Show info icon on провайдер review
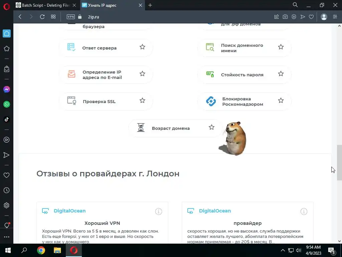Viewport: 342px width, 257px height. pyautogui.click(x=304, y=211)
